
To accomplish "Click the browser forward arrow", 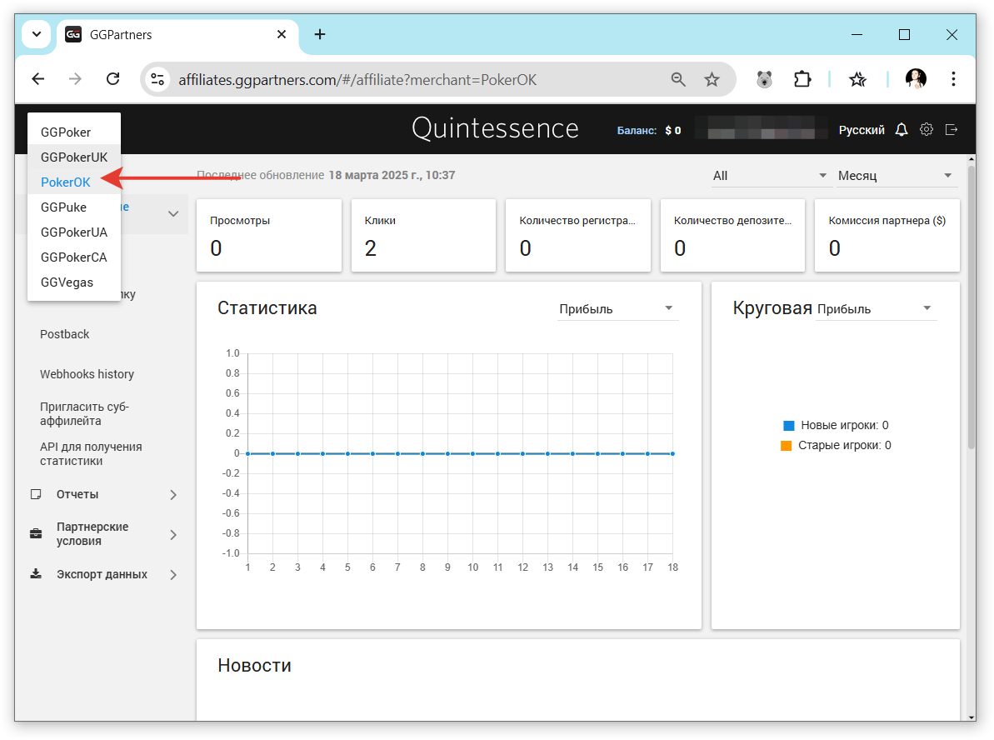I will tap(76, 79).
